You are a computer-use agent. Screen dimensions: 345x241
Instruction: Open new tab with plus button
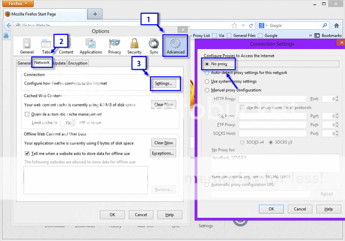pos(95,14)
